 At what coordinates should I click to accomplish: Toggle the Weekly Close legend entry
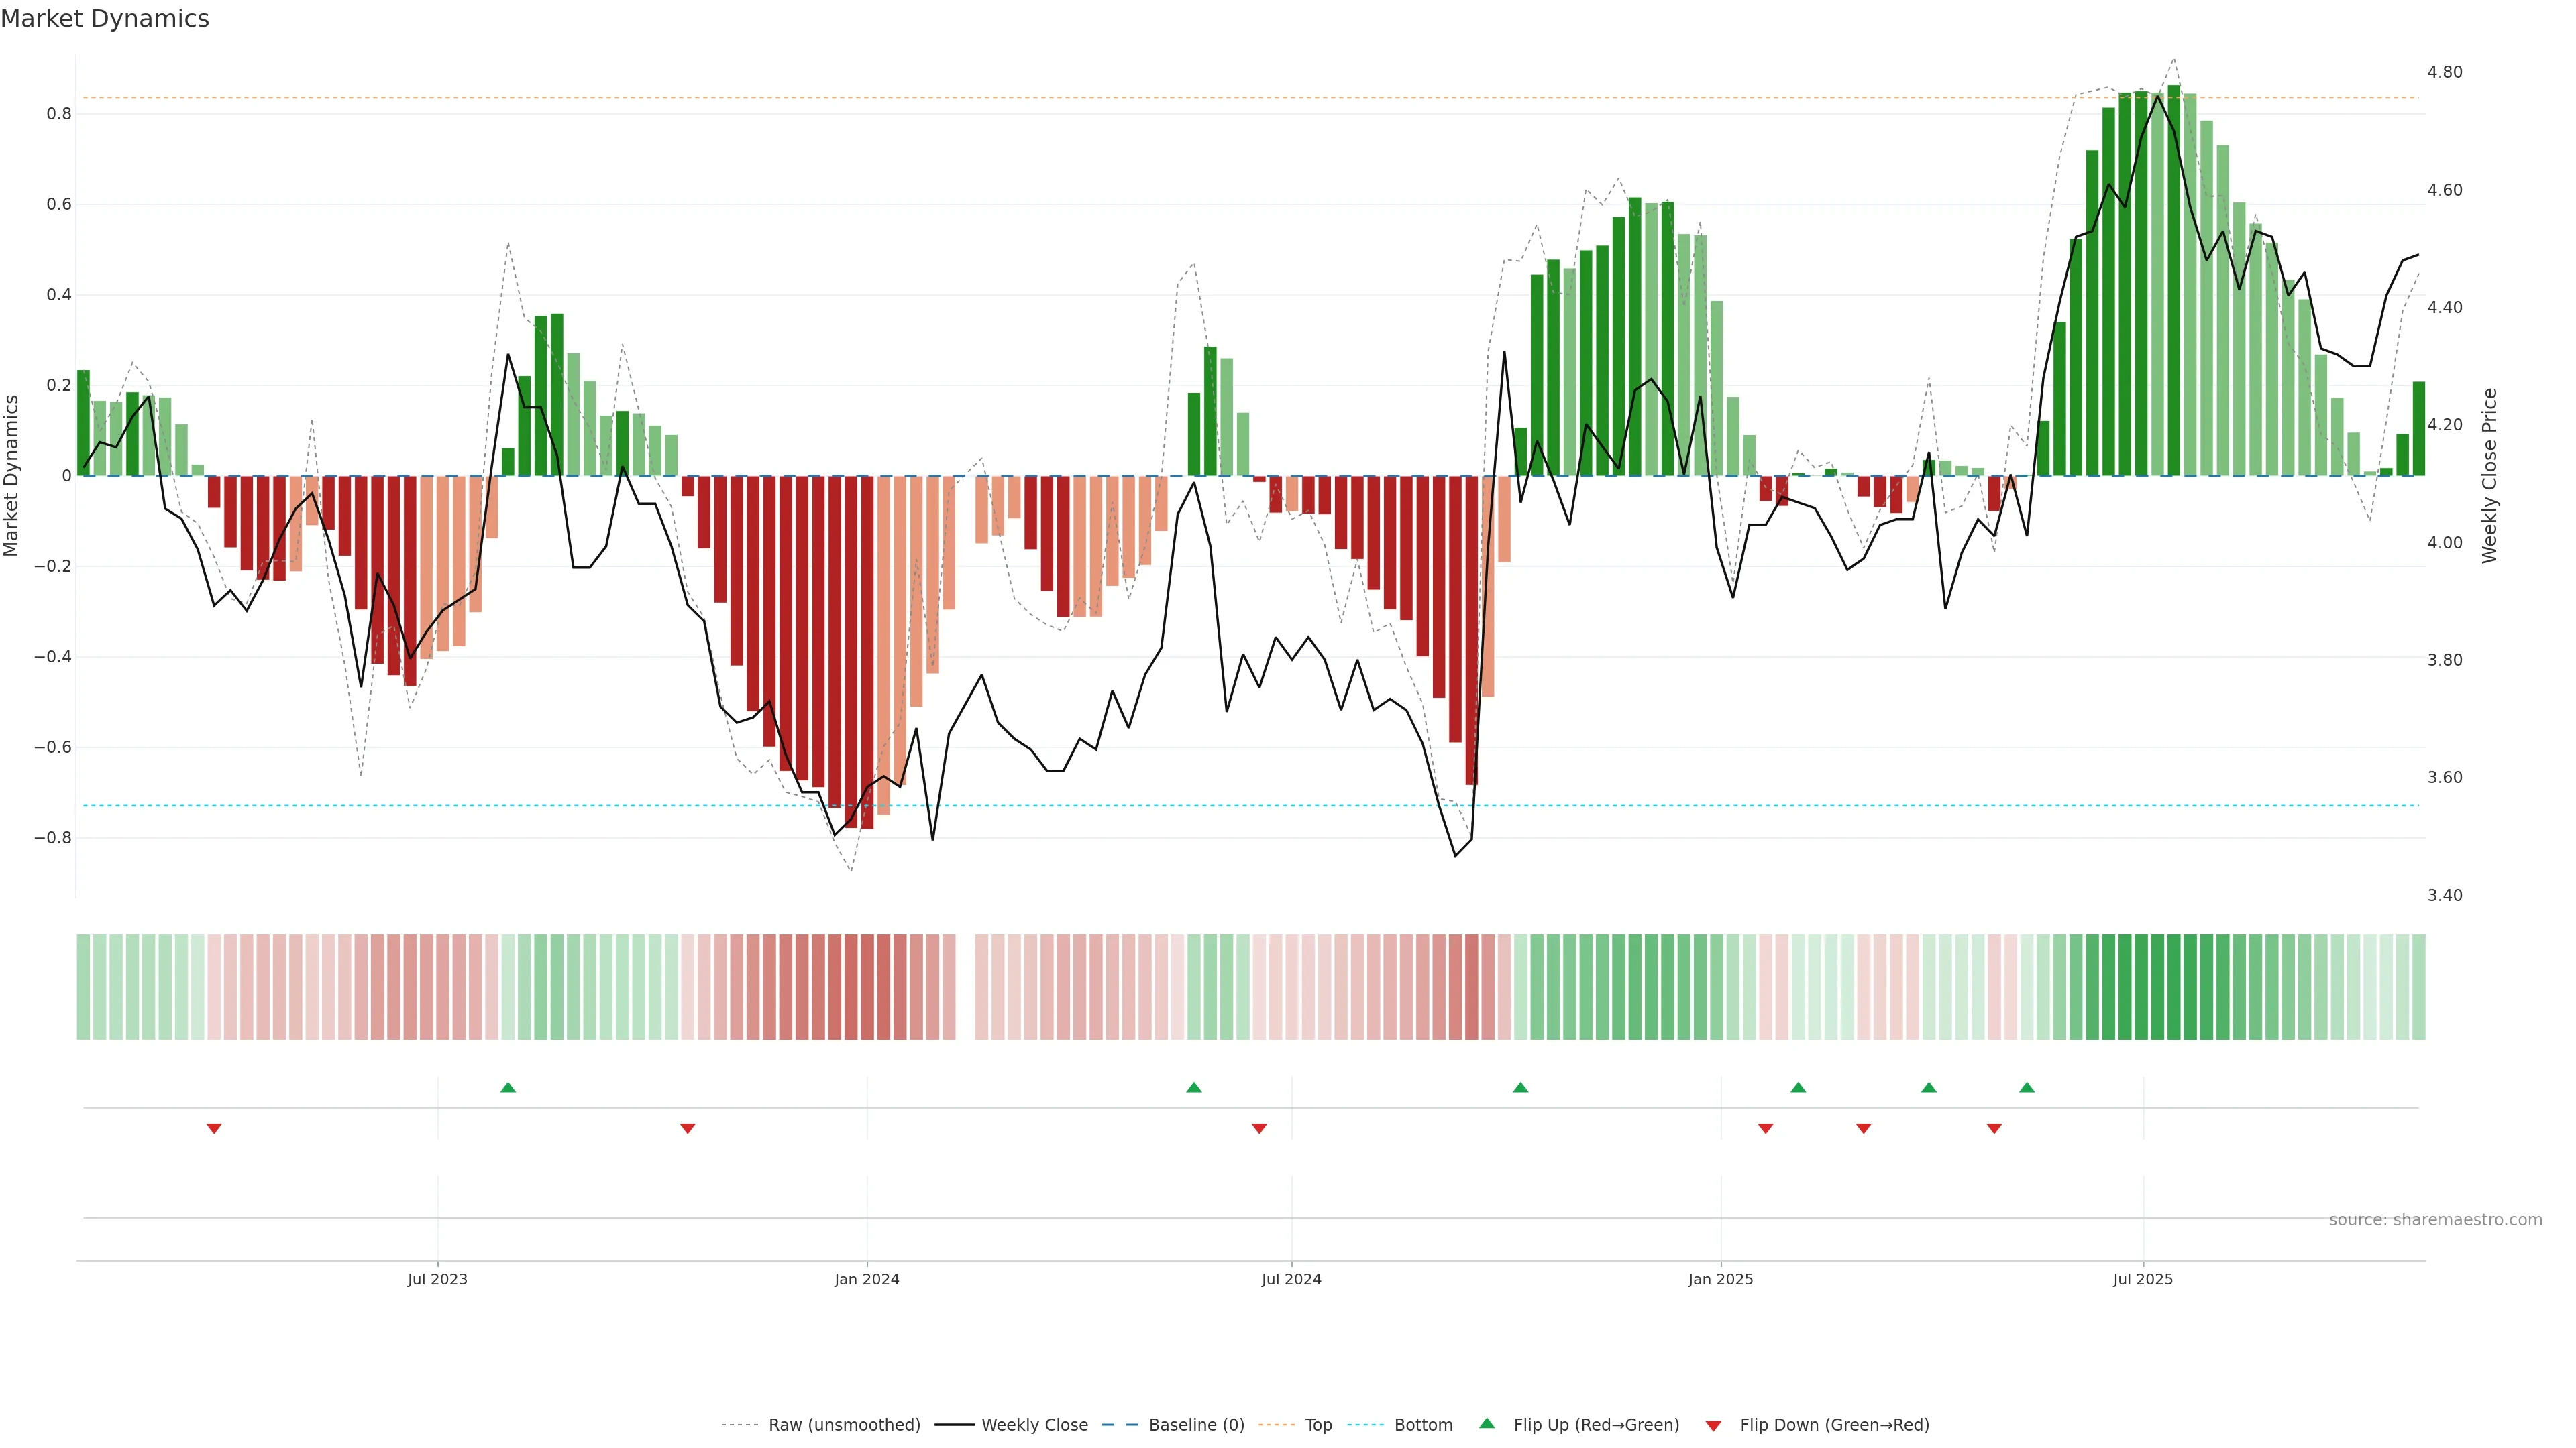[1034, 1425]
